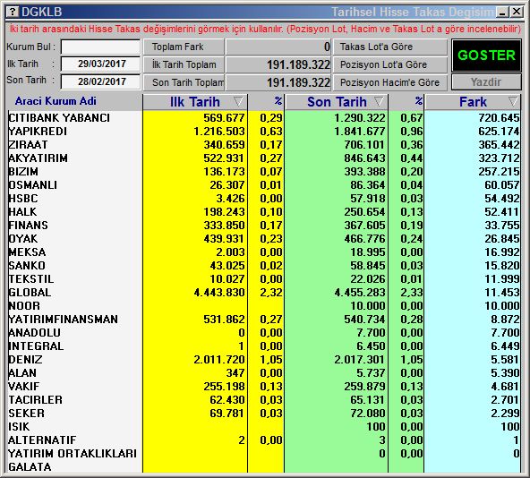530x478 pixels.
Task: Select the NOOR row
Action: tap(263, 305)
